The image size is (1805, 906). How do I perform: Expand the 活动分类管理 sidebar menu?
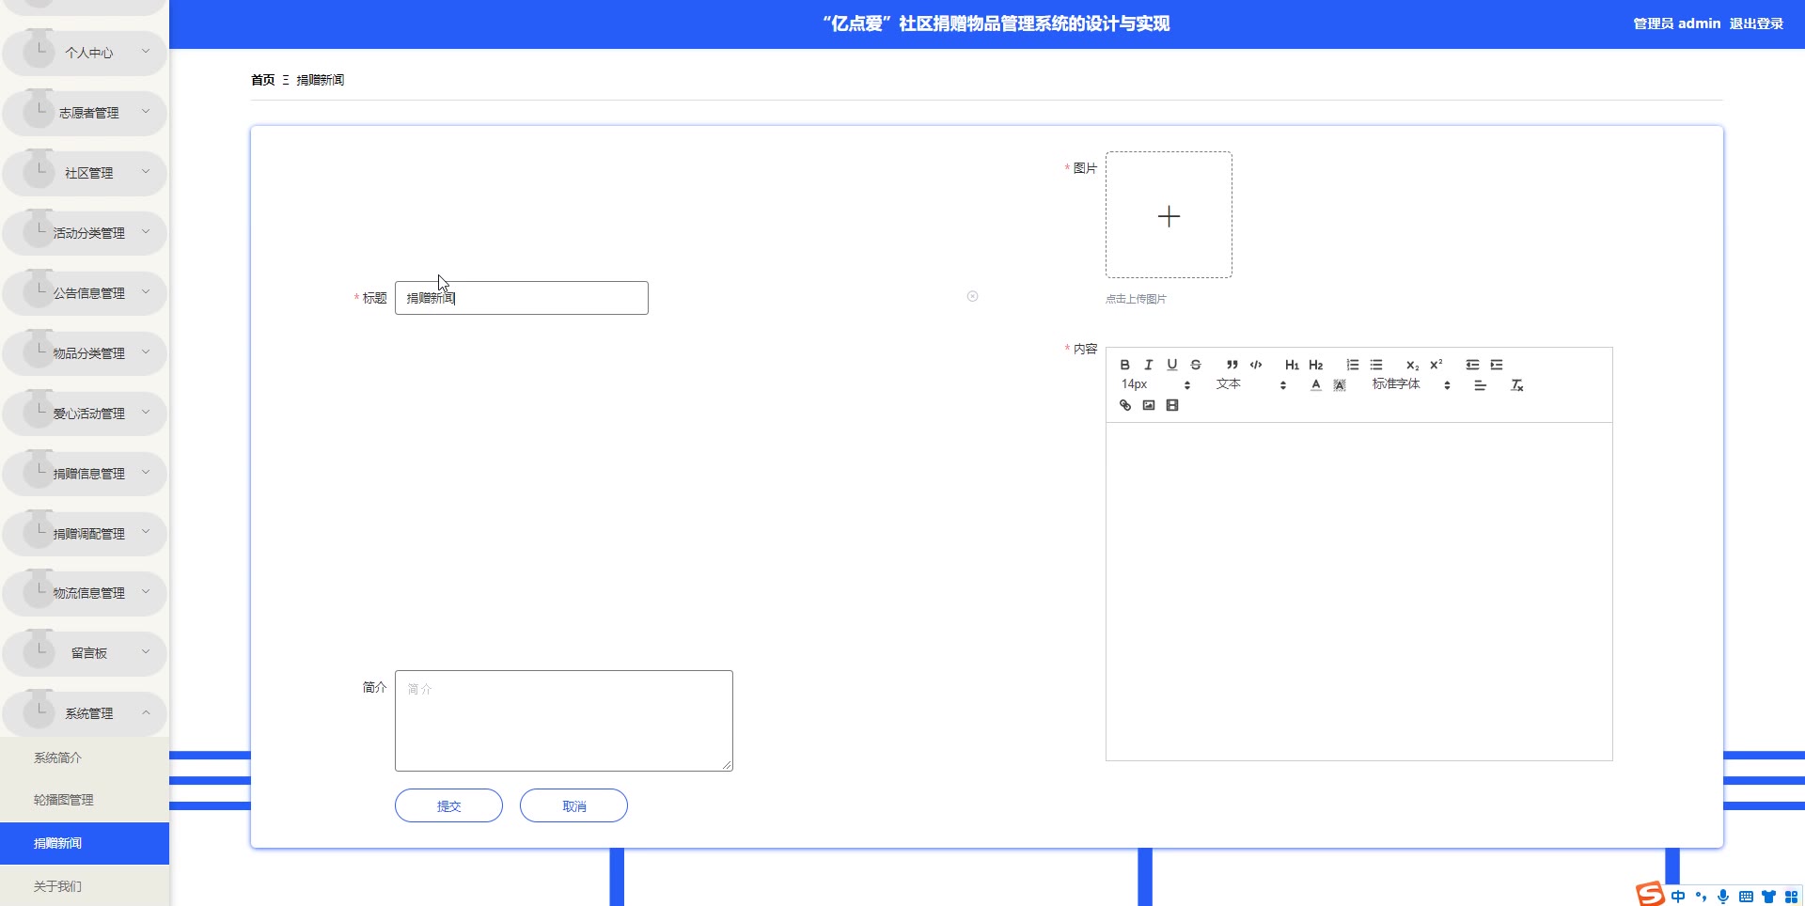(x=85, y=233)
